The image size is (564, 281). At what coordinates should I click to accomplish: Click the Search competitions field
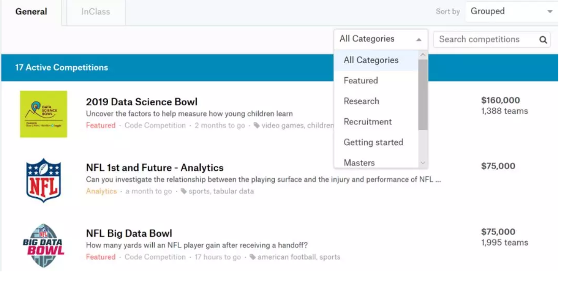(484, 40)
